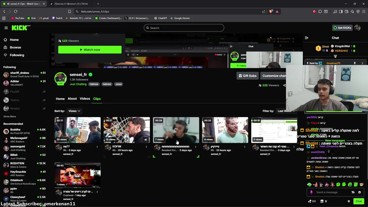Open Brave Rewards triangle icon
Image resolution: width=368 pixels, height=207 pixels.
click(x=277, y=11)
